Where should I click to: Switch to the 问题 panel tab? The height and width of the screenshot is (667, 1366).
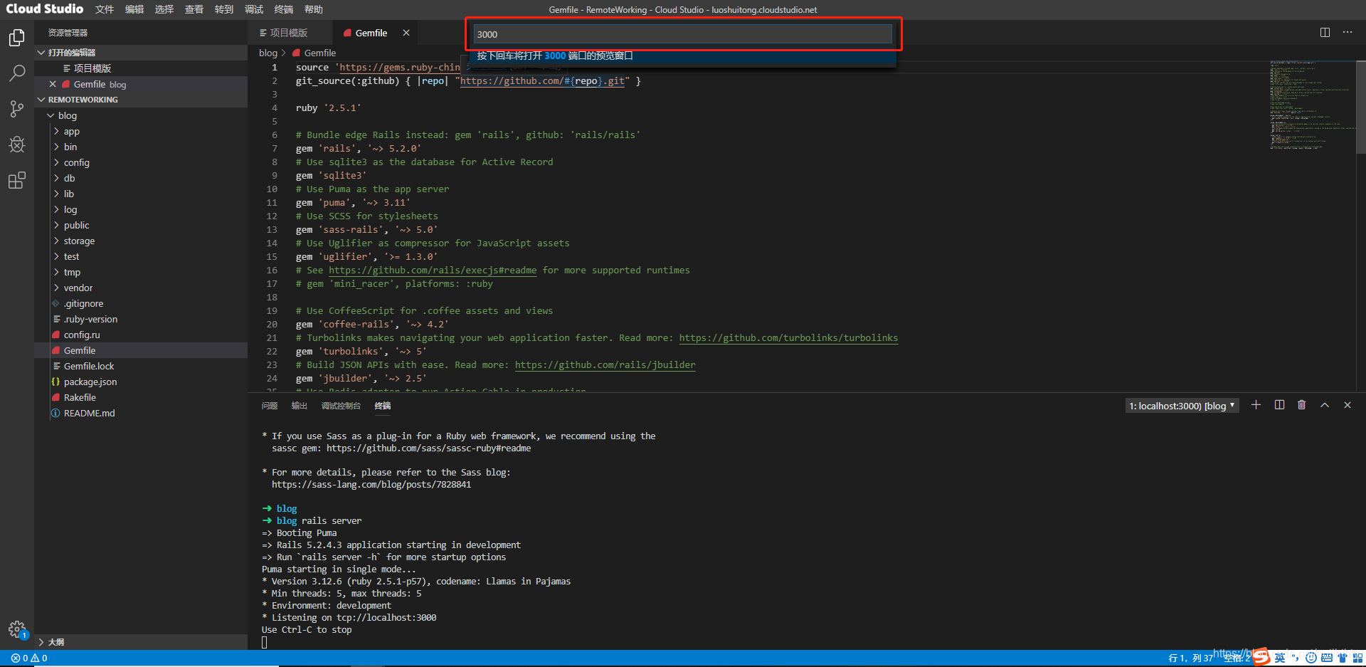(x=270, y=406)
